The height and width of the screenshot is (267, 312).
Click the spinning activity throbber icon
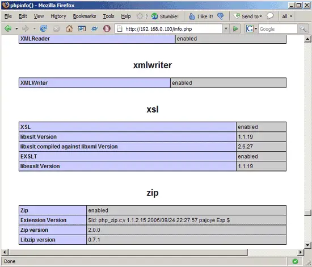tap(140, 16)
